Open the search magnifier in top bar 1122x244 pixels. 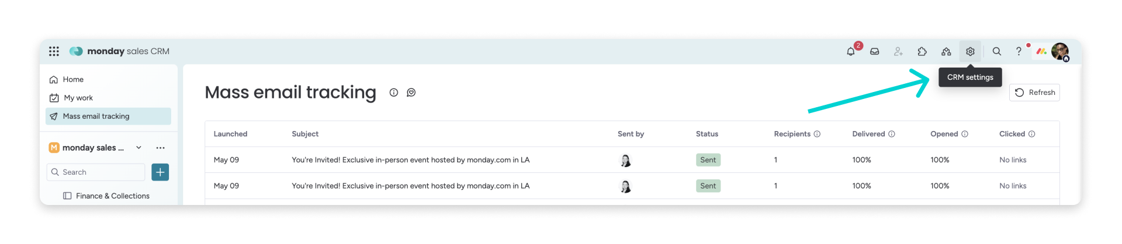click(997, 51)
